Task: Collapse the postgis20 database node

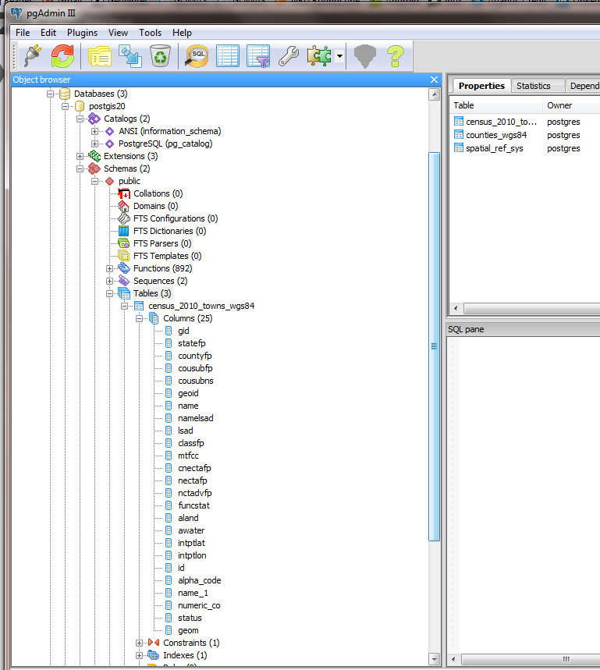Action: point(65,106)
